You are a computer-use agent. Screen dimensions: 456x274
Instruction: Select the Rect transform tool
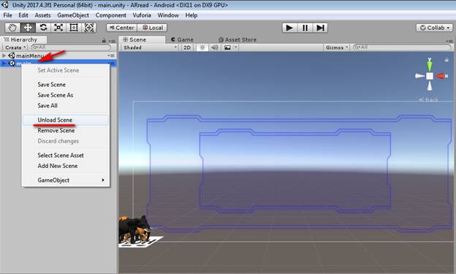(74, 28)
